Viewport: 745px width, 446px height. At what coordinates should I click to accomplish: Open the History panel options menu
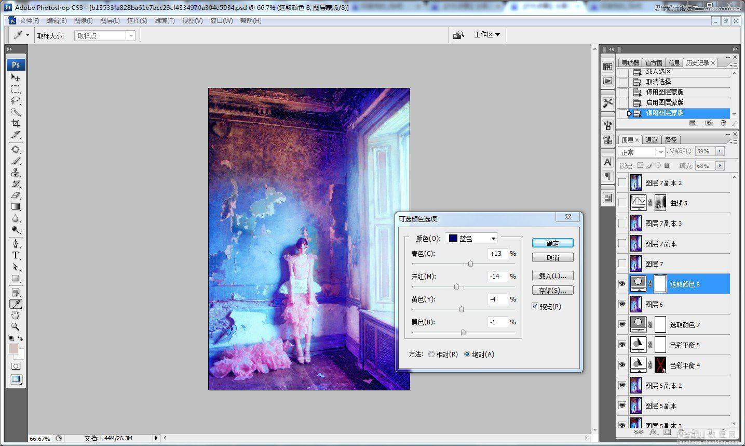pos(733,65)
